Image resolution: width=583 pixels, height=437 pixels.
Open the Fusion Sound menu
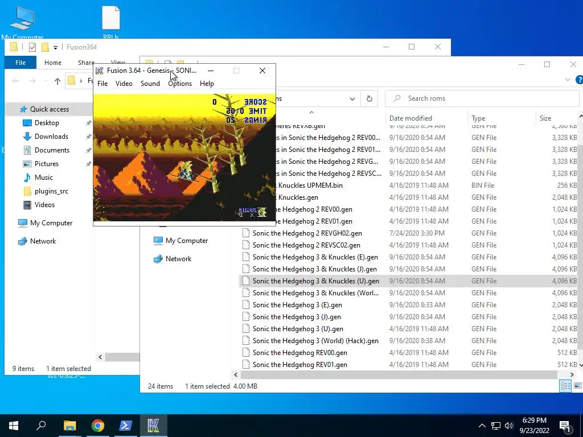tap(150, 84)
